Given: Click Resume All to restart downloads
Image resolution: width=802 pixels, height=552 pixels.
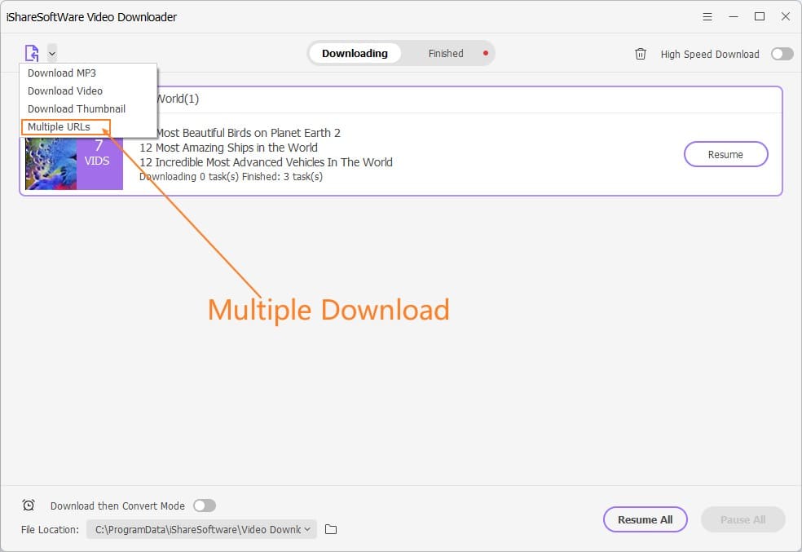Looking at the screenshot, I should [x=645, y=519].
